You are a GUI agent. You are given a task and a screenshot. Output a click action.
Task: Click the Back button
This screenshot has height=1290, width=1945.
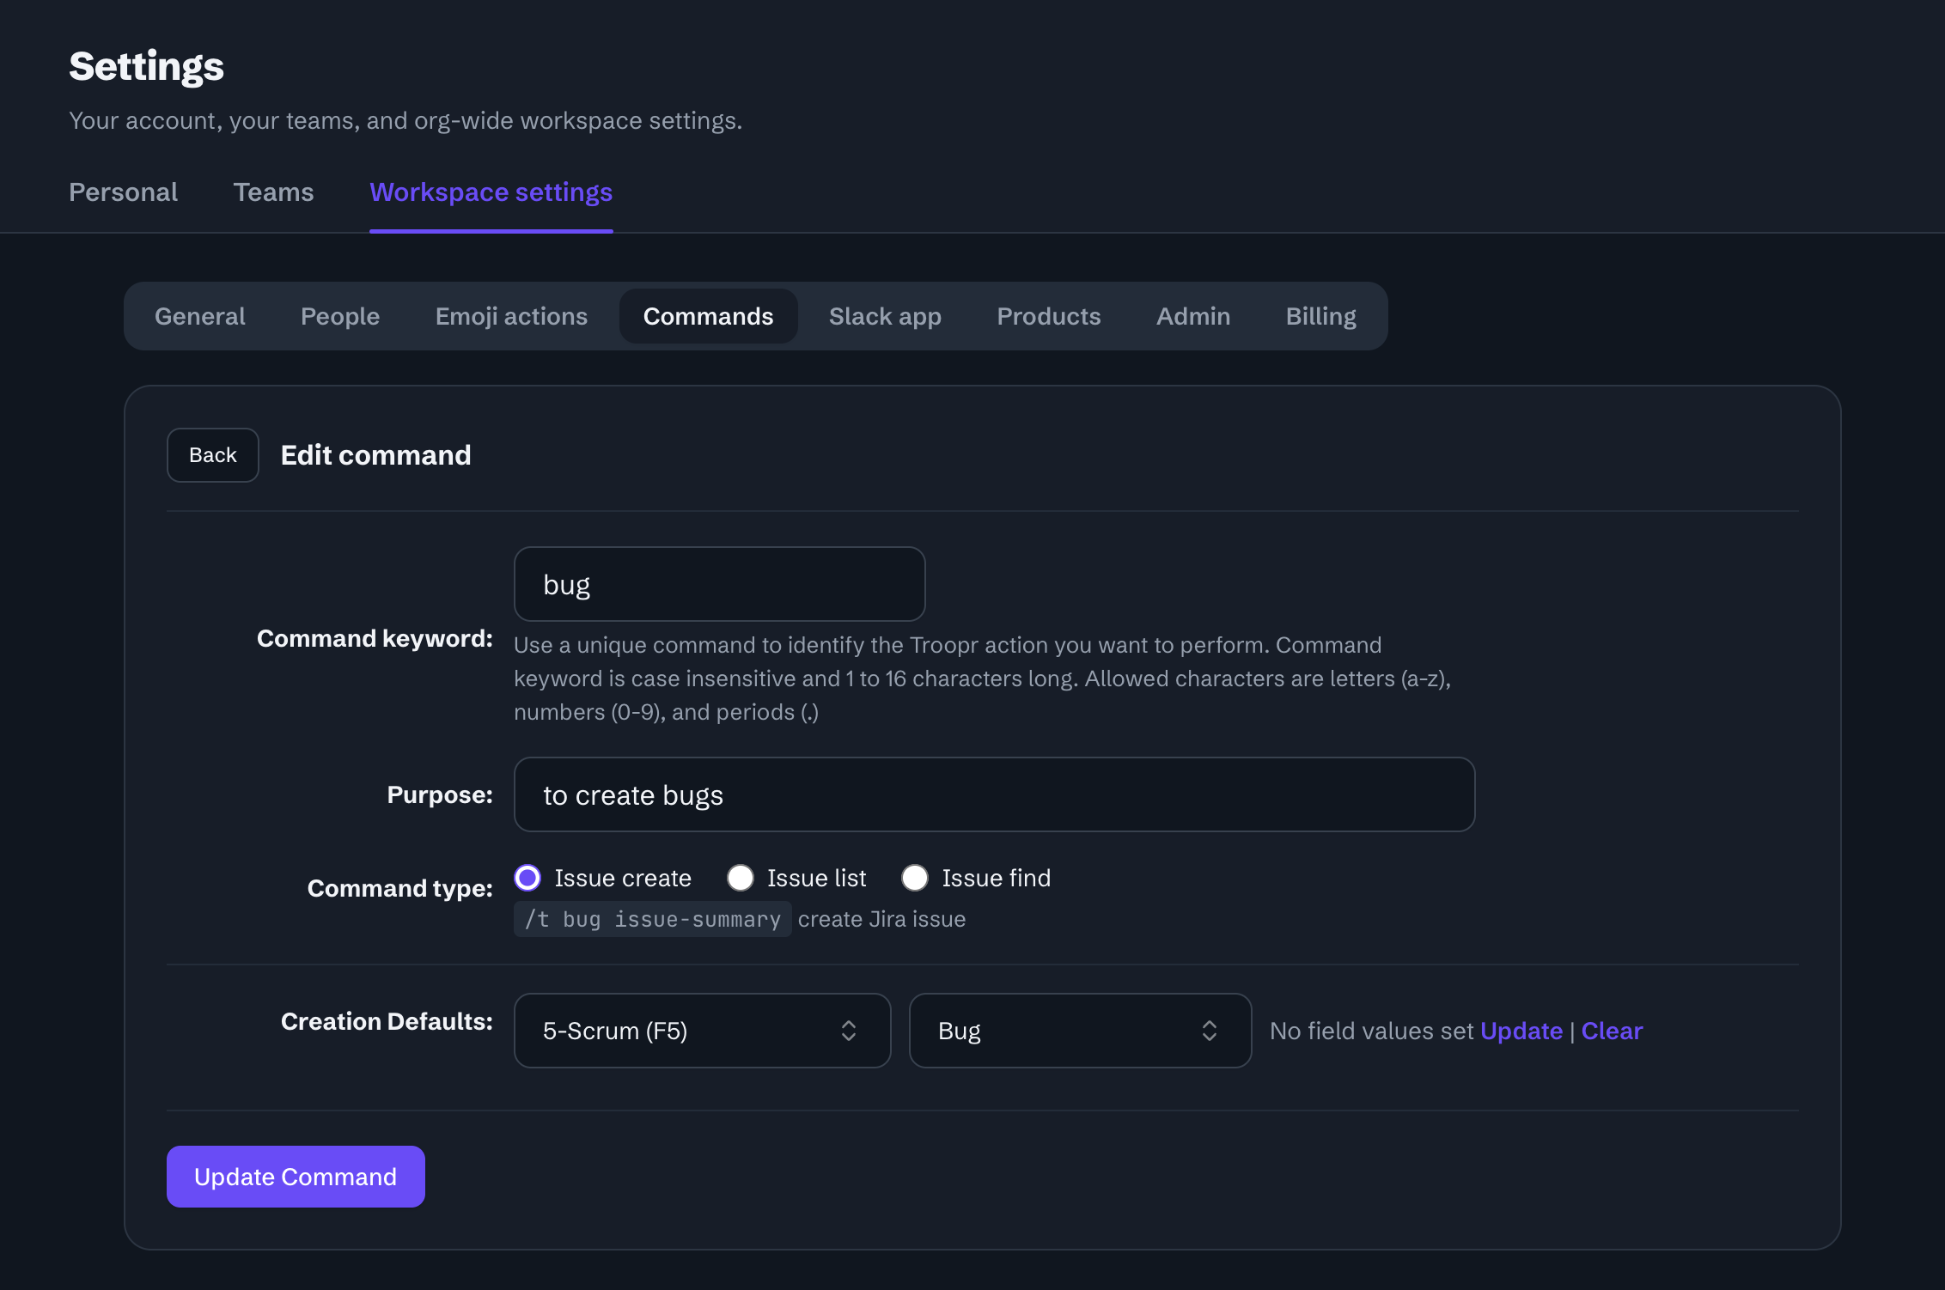point(213,455)
